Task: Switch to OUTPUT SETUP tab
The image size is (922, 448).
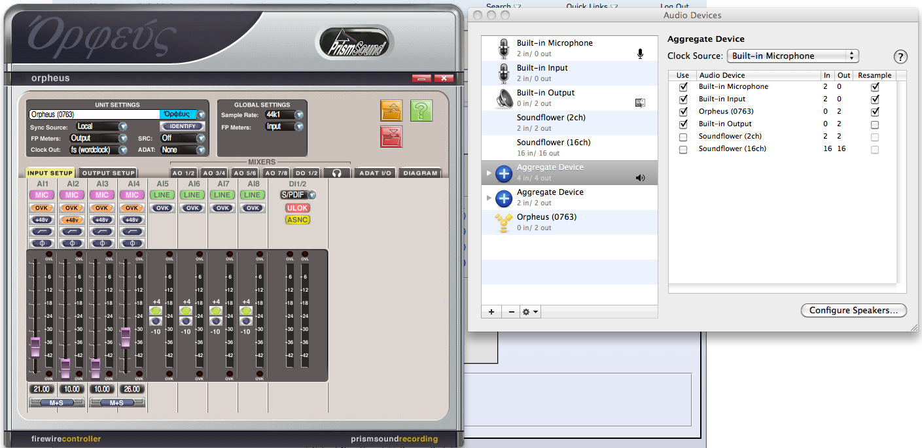Action: pos(109,173)
